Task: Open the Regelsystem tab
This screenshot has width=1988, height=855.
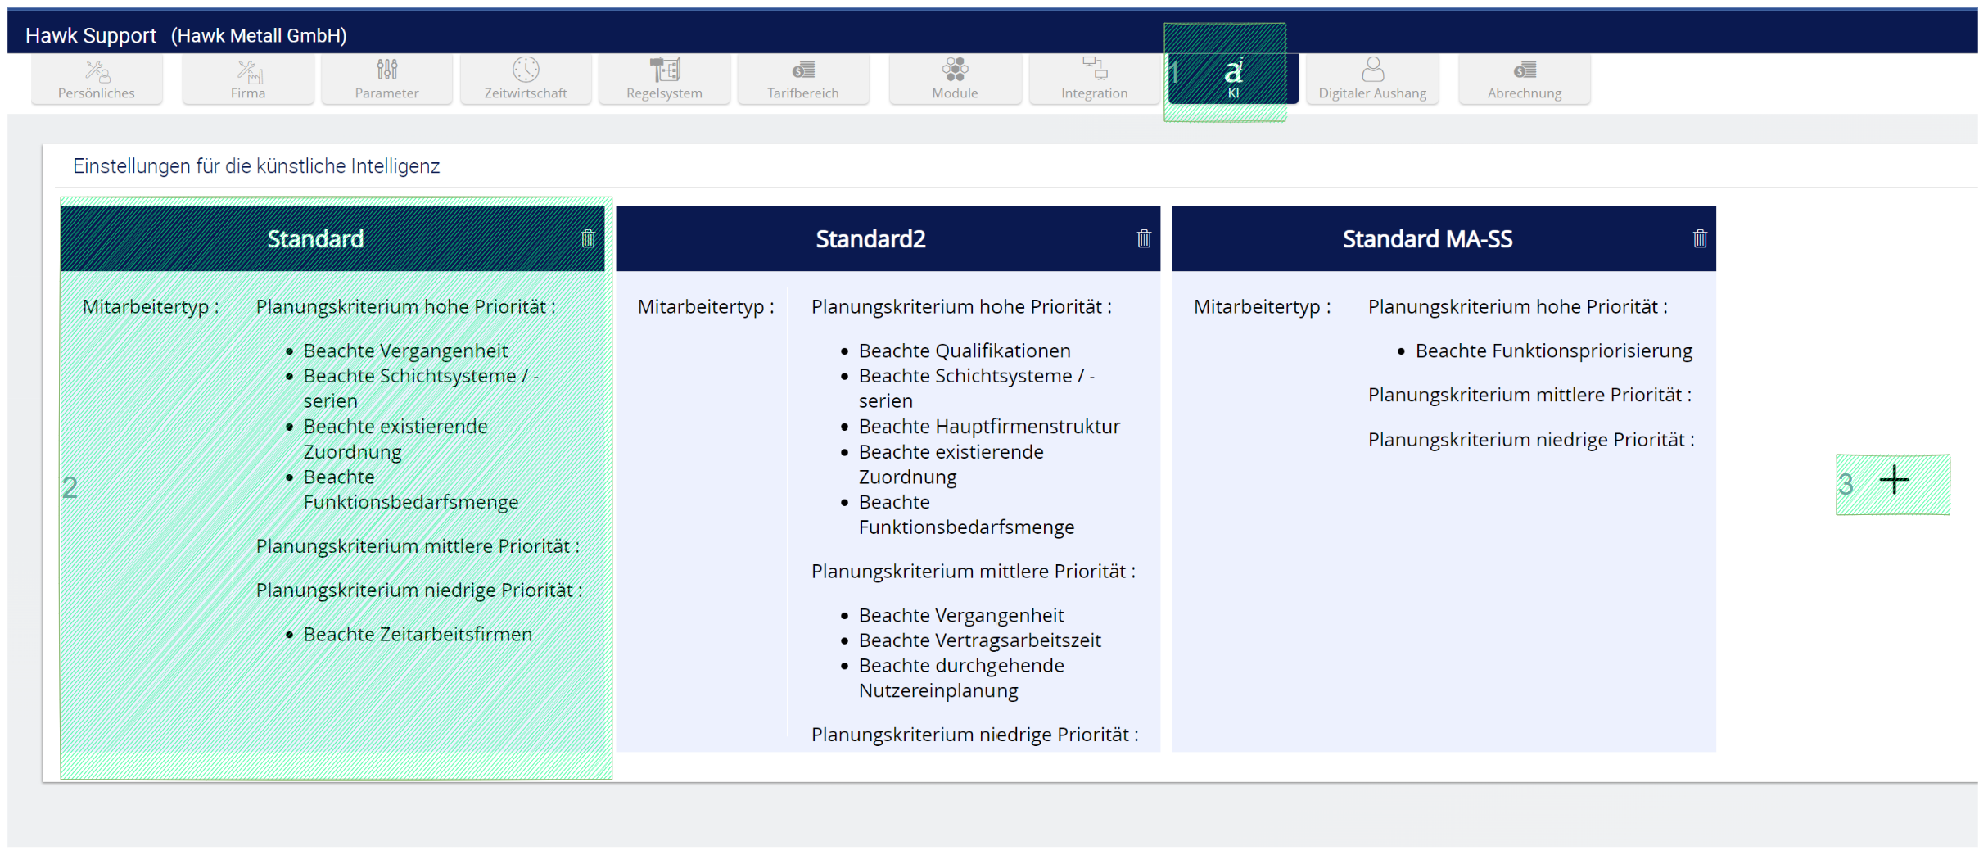Action: pos(664,79)
